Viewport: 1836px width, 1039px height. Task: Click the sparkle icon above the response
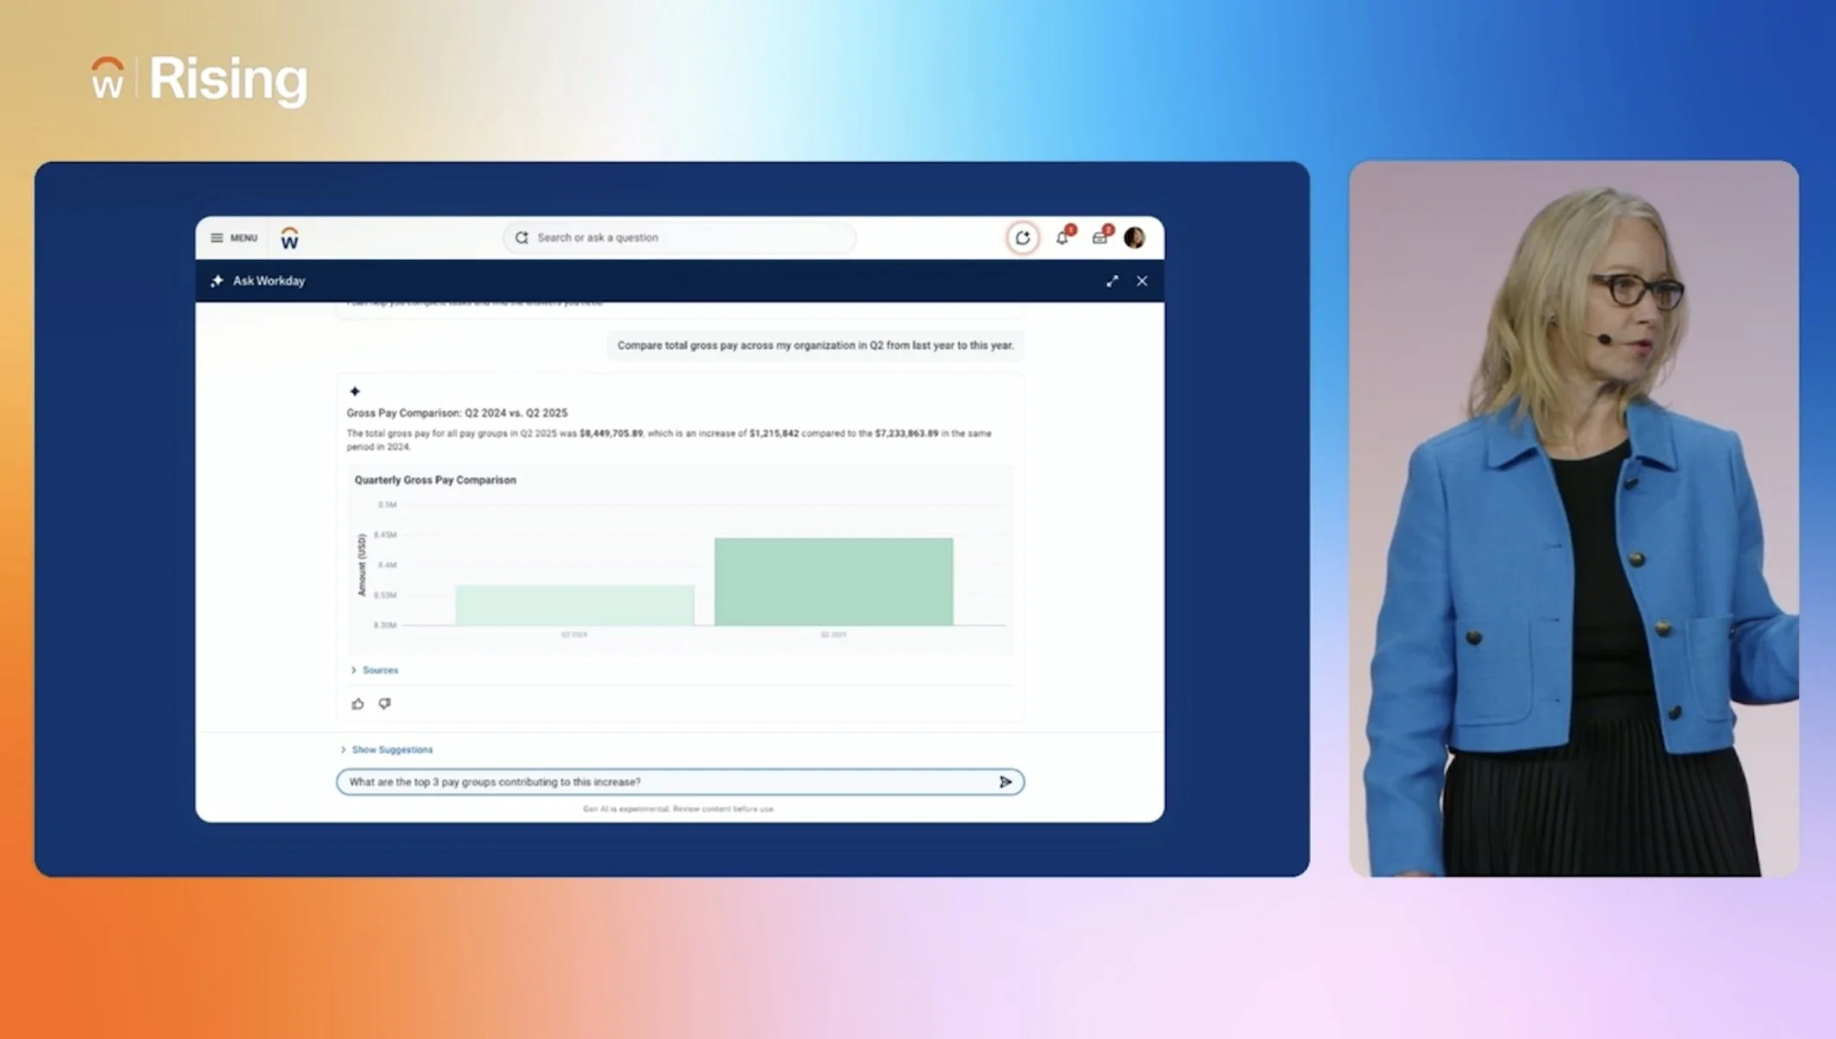tap(355, 391)
